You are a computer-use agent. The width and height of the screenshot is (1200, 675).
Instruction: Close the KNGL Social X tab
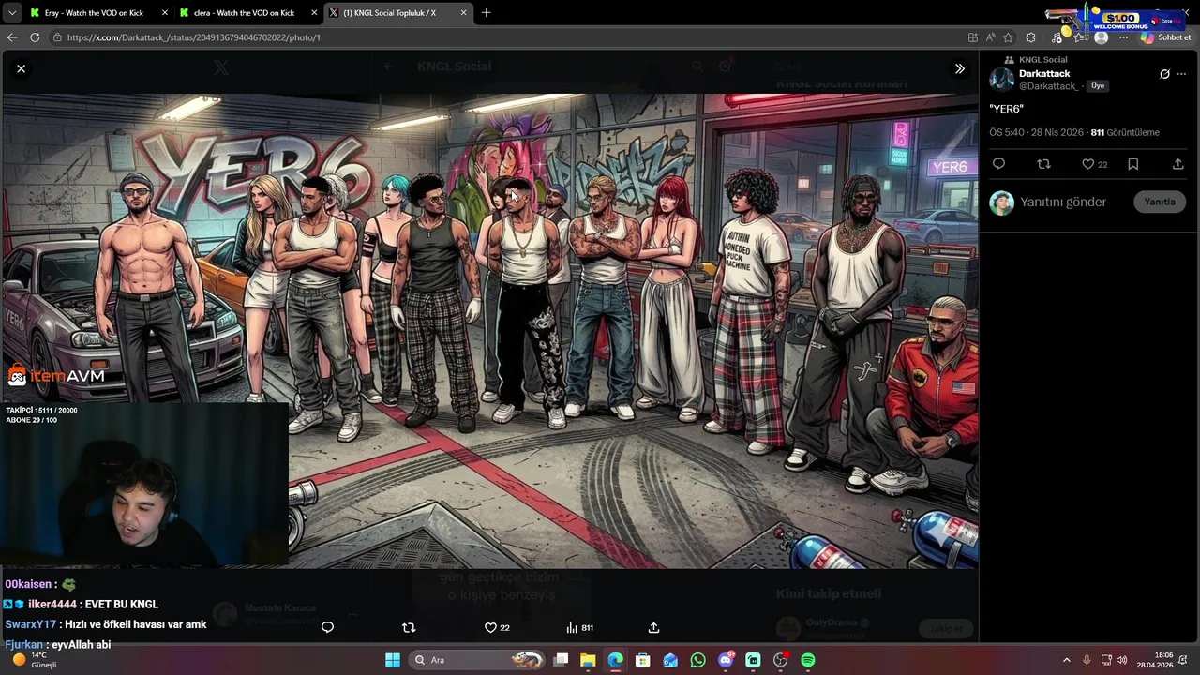[463, 13]
